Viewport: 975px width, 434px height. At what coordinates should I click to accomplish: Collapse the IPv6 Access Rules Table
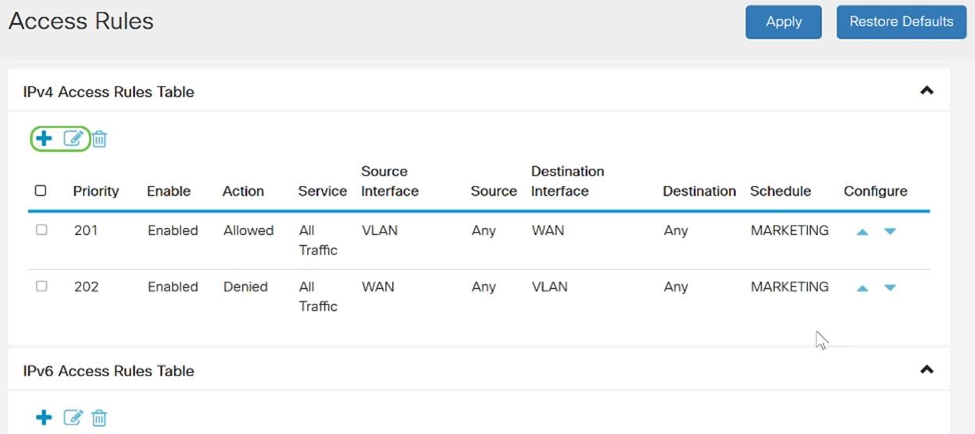[927, 369]
